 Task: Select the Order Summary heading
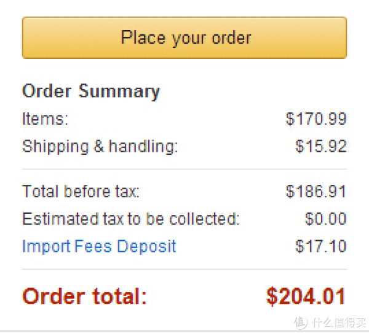pyautogui.click(x=91, y=92)
